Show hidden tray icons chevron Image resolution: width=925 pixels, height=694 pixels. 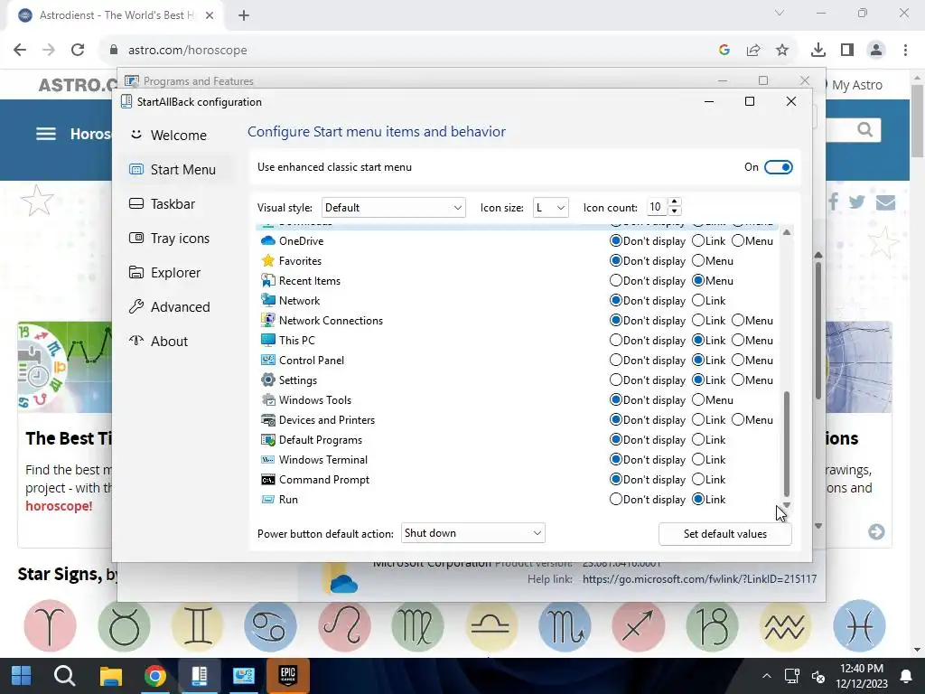pyautogui.click(x=766, y=676)
